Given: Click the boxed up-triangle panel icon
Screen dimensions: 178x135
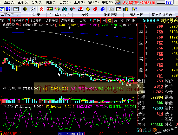Looking at the screenshot, I should click(128, 21).
